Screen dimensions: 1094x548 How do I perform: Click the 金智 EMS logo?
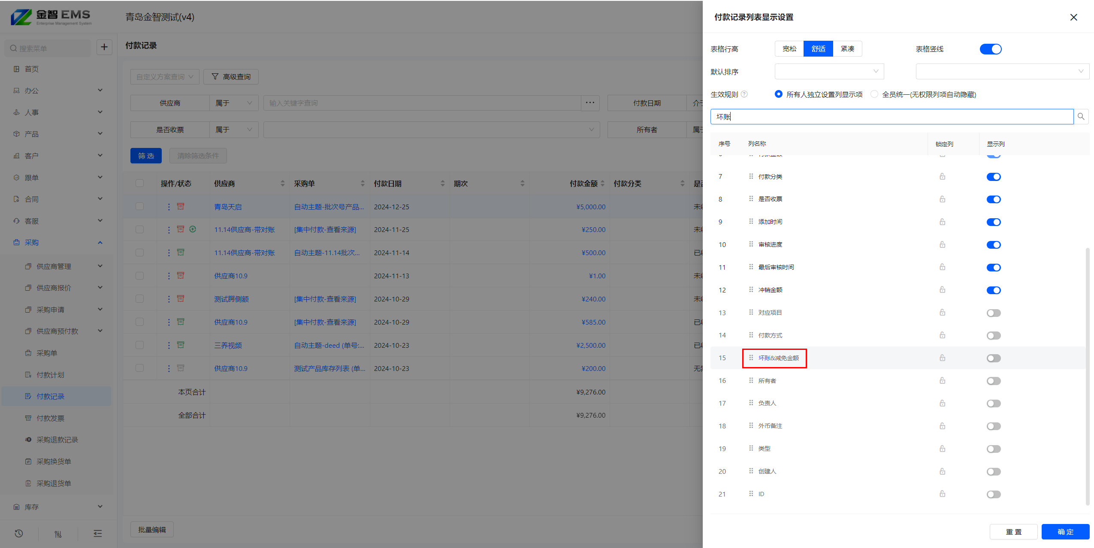51,17
